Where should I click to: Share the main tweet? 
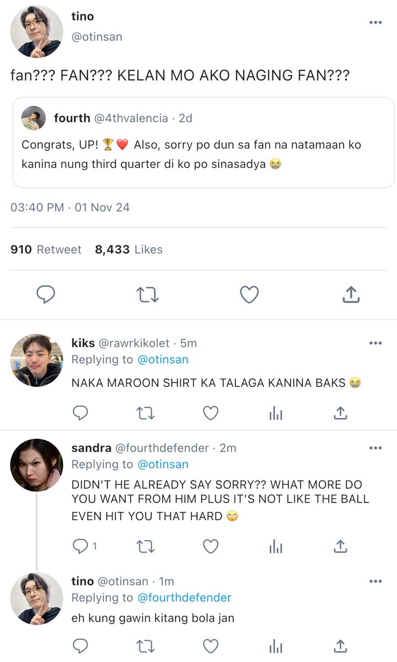click(351, 295)
